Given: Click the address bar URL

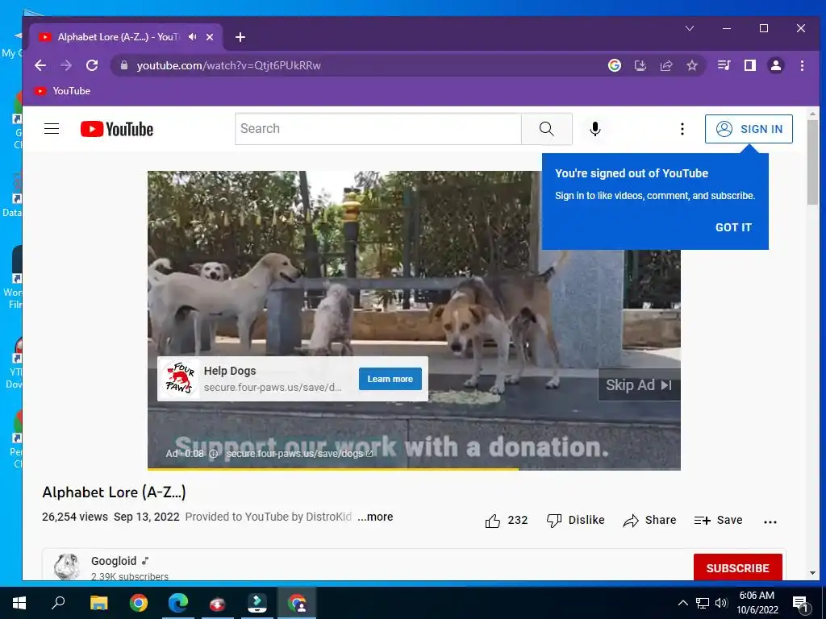Looking at the screenshot, I should tap(228, 66).
